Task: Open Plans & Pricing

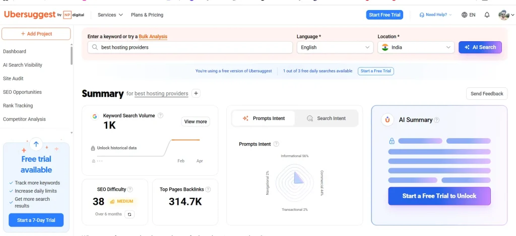Action: tap(147, 15)
